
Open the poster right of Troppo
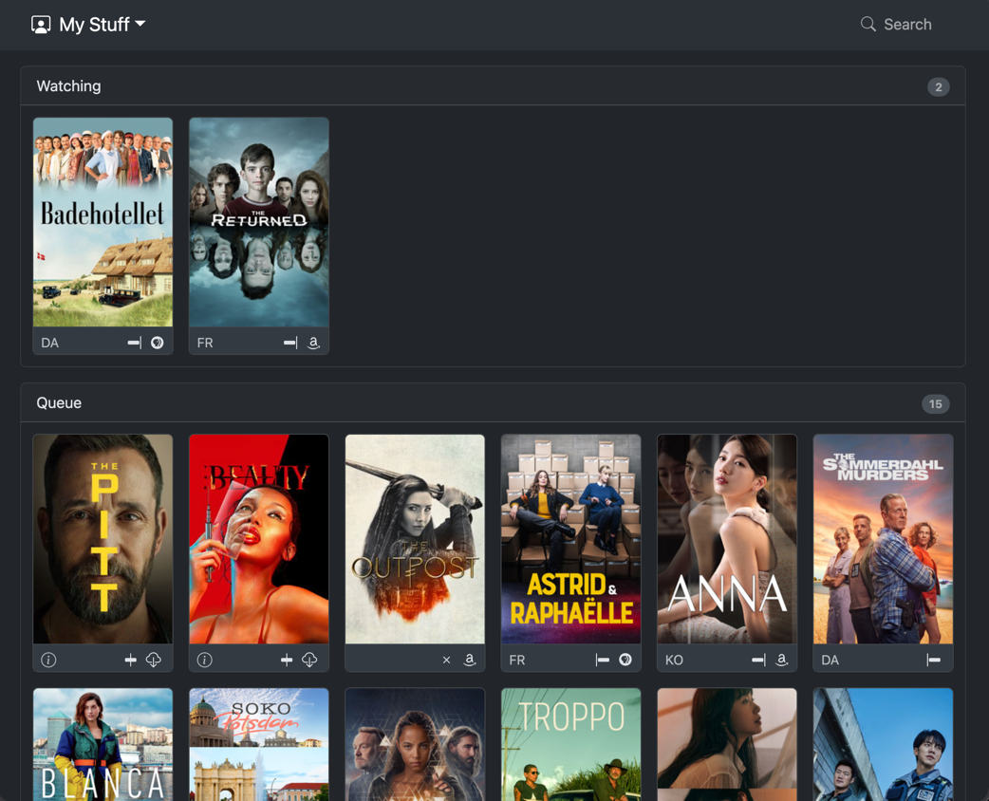click(727, 745)
